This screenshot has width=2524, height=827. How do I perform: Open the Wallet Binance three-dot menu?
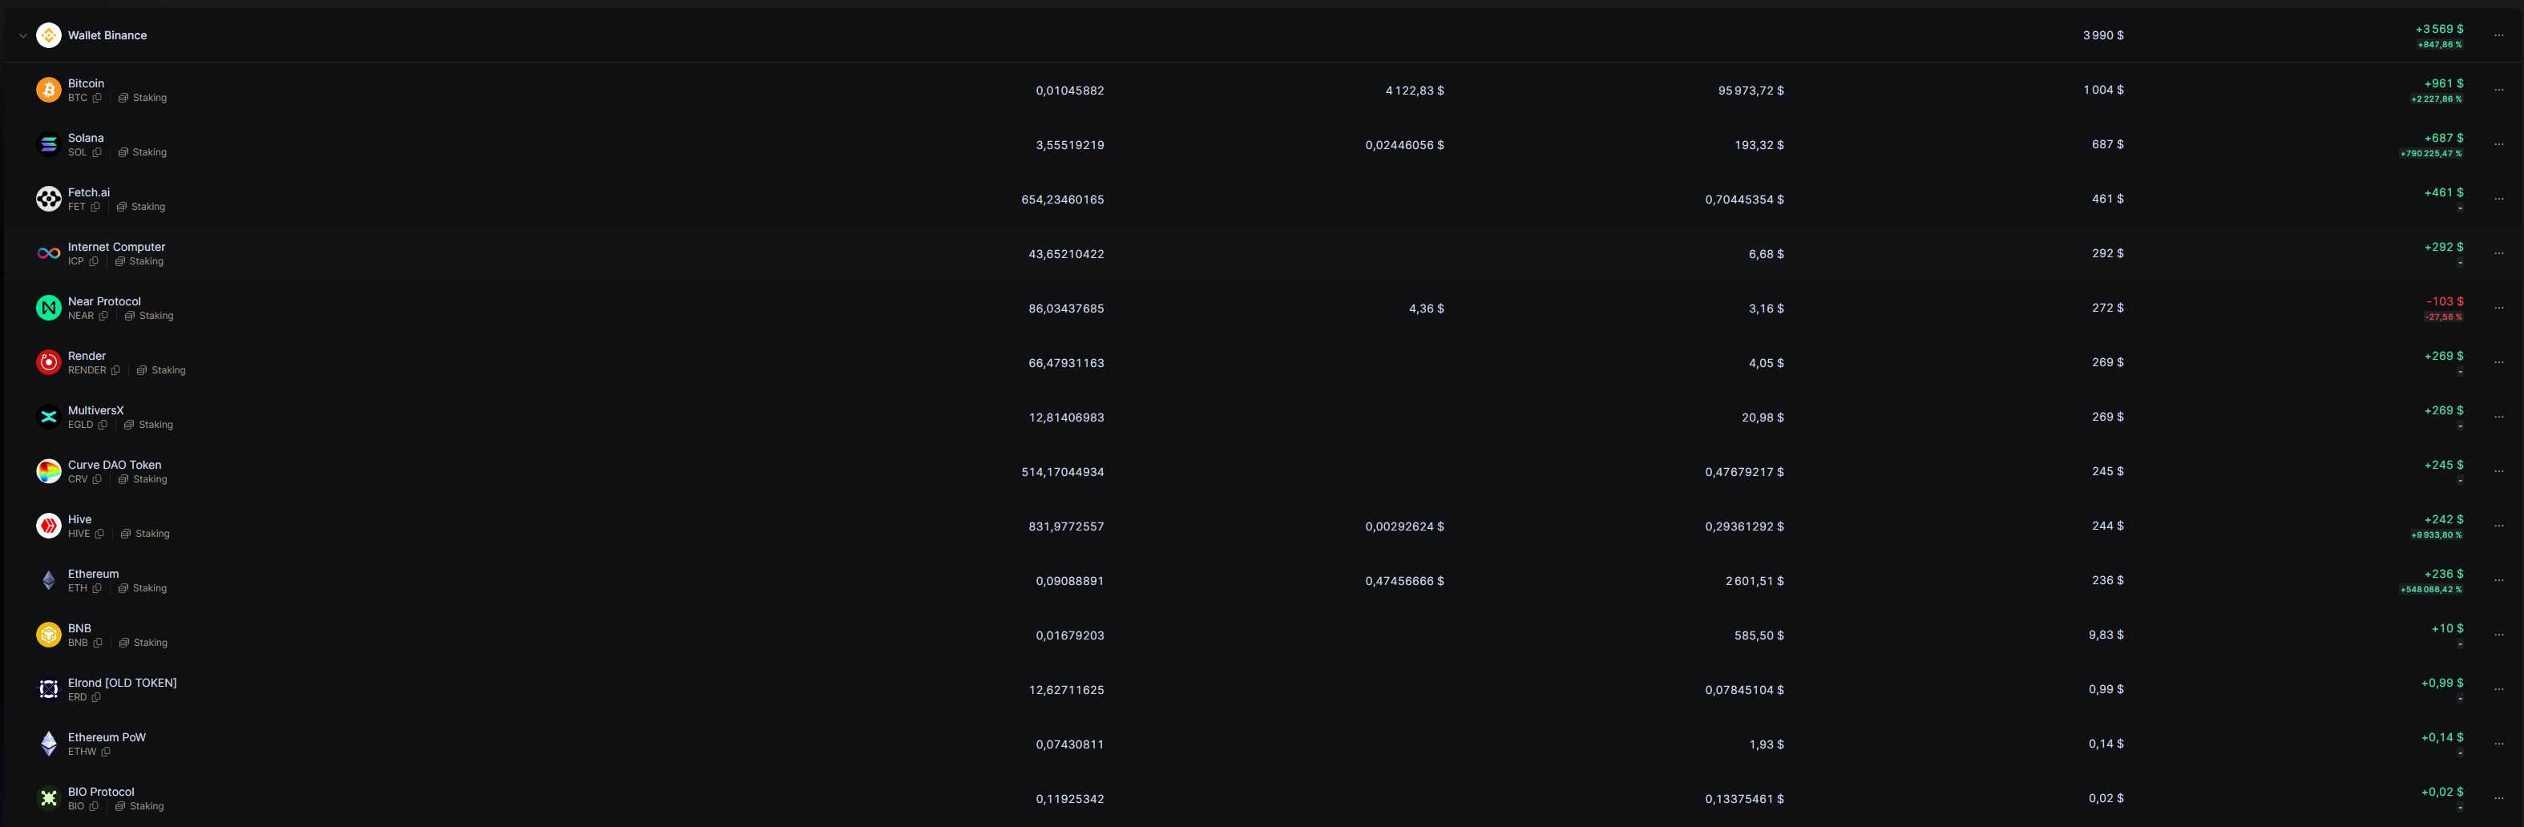click(x=2498, y=35)
